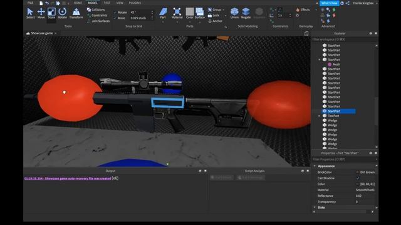Click the Filter Properties search field
The image size is (401, 225).
pyautogui.click(x=344, y=159)
